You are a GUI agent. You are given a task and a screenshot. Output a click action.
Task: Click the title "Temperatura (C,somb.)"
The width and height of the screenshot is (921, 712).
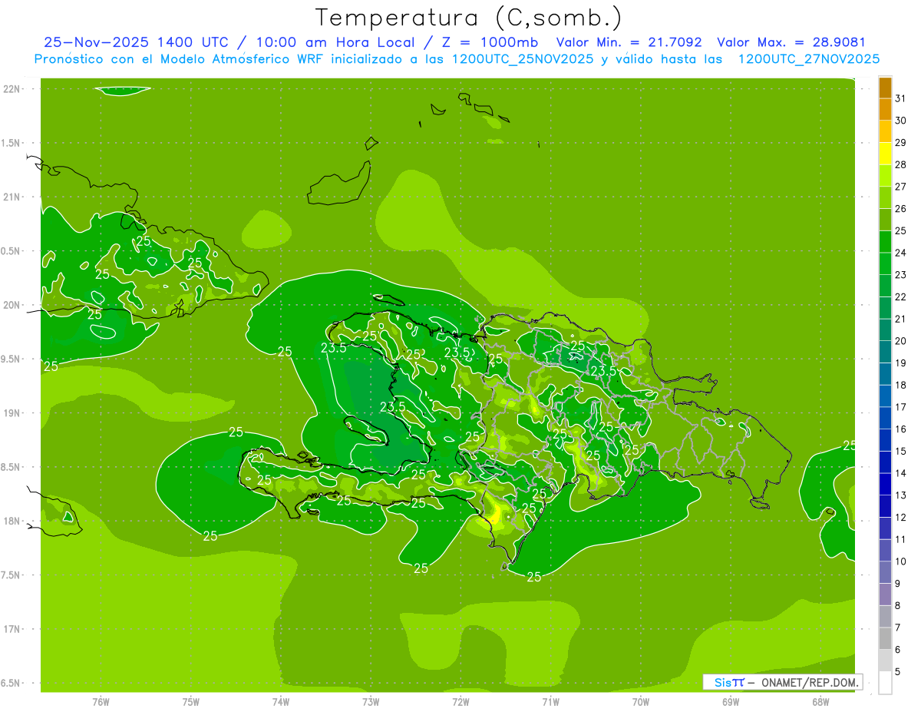pos(468,18)
